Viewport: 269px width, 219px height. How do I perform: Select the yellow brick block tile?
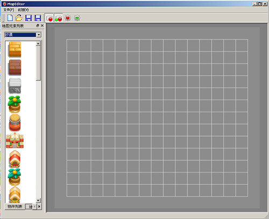(x=15, y=49)
